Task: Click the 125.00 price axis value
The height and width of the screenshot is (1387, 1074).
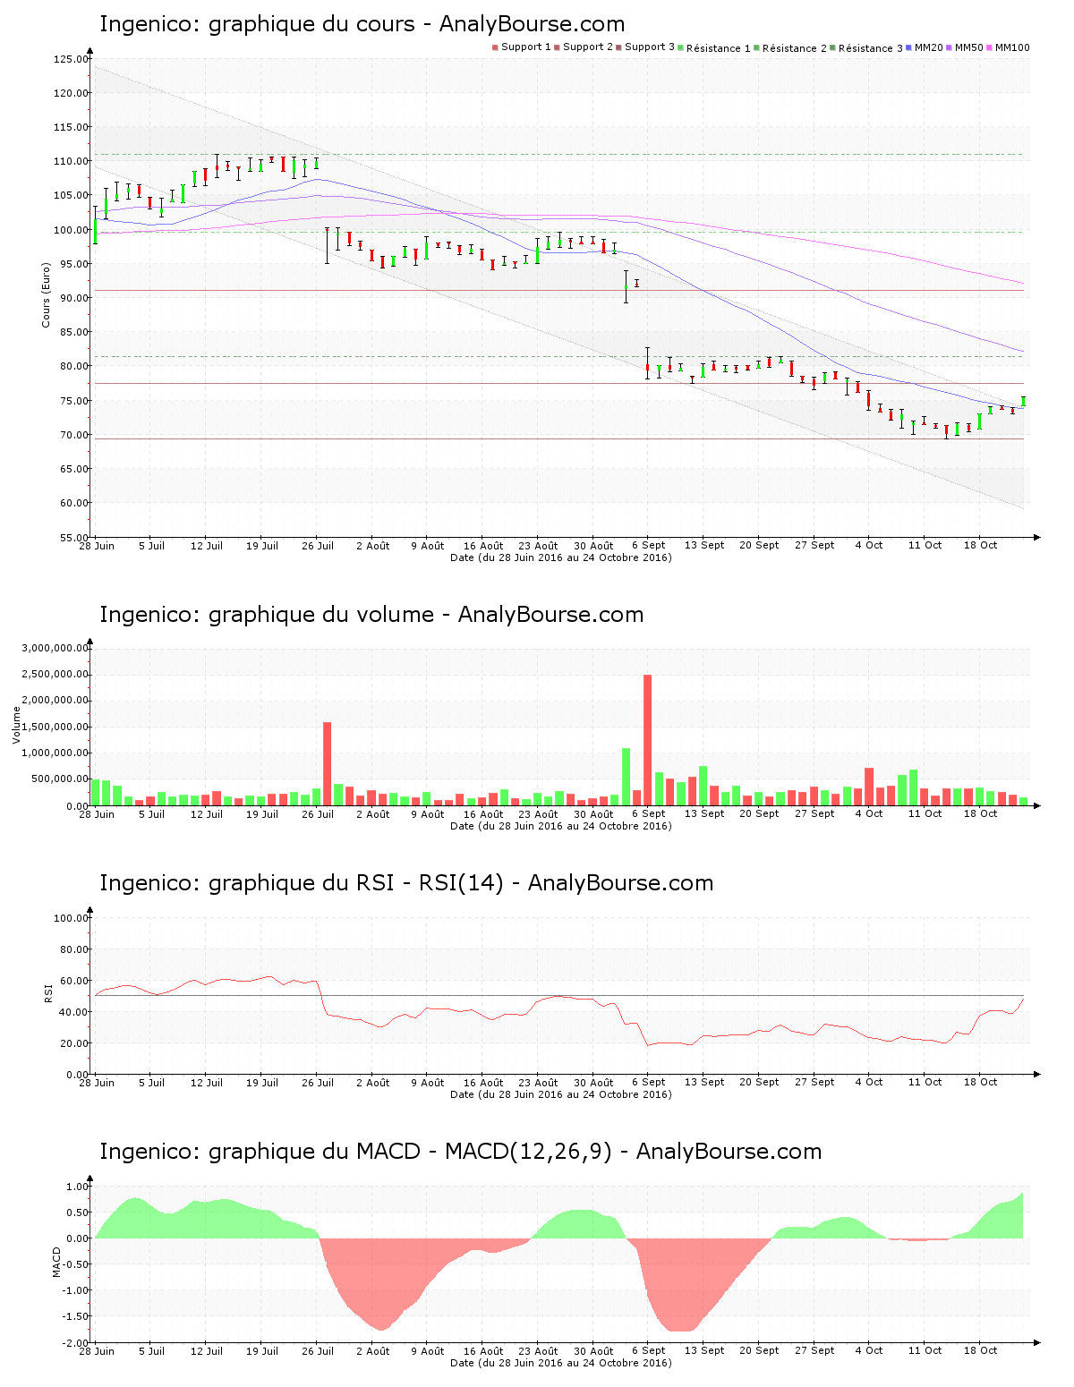Action: pos(71,59)
